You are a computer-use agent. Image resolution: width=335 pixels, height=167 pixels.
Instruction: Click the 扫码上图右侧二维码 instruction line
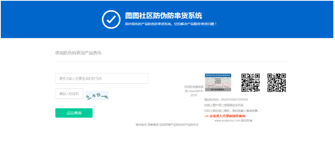(x=231, y=110)
